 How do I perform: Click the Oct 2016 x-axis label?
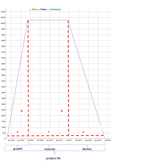click(x=40, y=140)
